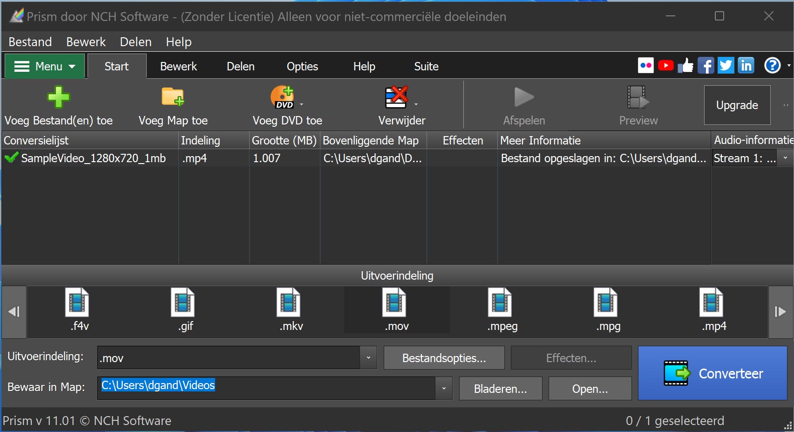Screen dimensions: 794x432
Task: Click the Bewaar in Map path field
Action: click(266, 388)
